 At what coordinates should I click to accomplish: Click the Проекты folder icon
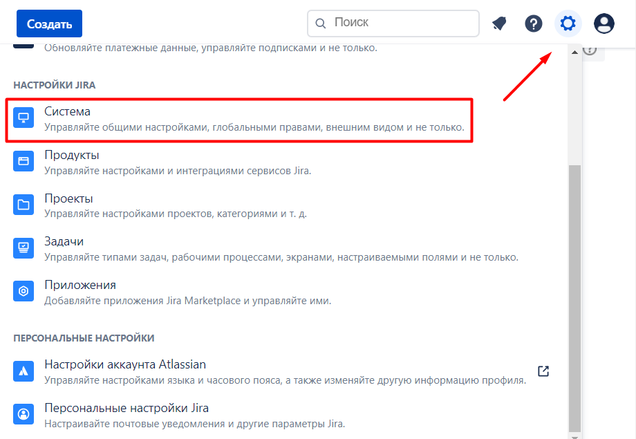pos(24,205)
